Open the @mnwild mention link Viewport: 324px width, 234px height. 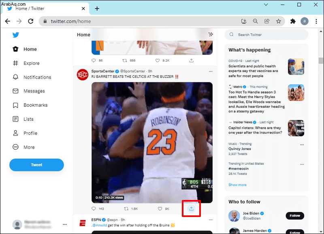(99, 225)
